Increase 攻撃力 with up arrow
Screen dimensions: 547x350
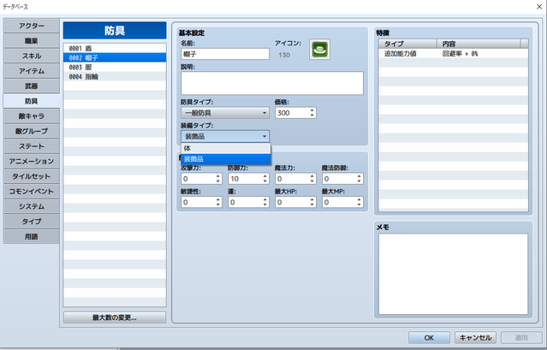[218, 176]
